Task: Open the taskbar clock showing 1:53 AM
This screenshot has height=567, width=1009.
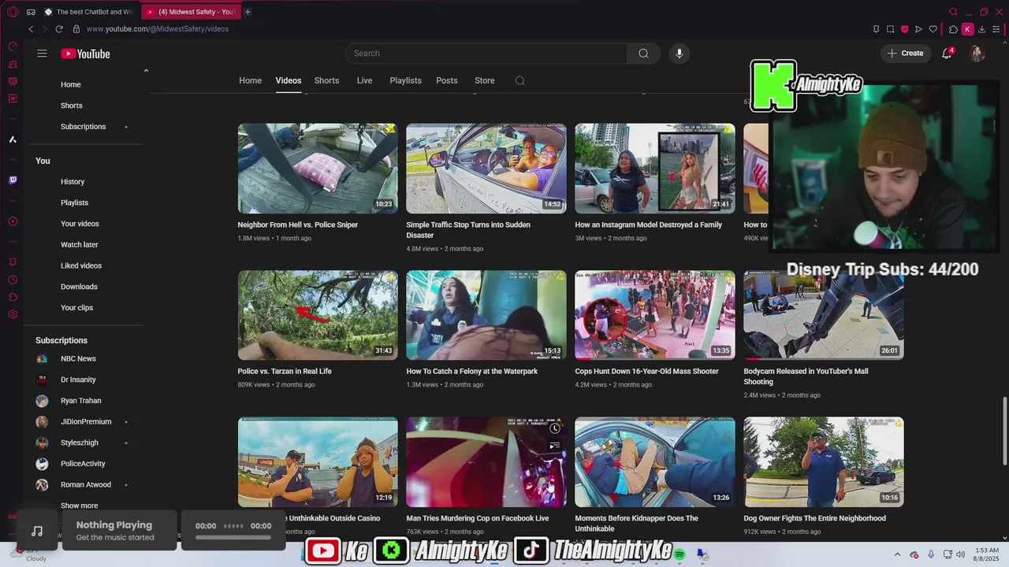Action: point(987,554)
